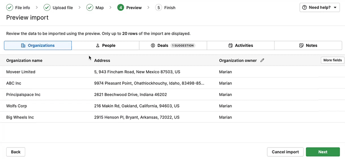Open More fields column options
345x159 pixels.
(332, 60)
